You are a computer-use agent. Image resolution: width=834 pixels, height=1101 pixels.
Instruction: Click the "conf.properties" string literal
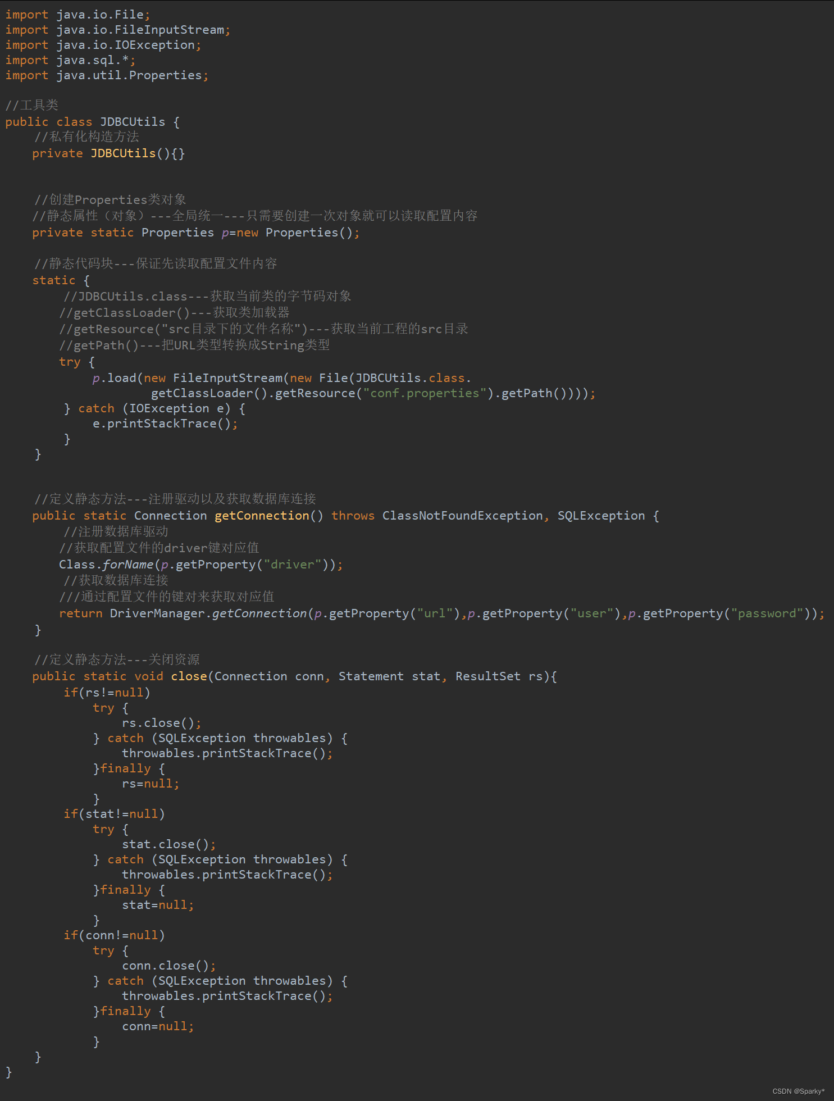point(425,393)
